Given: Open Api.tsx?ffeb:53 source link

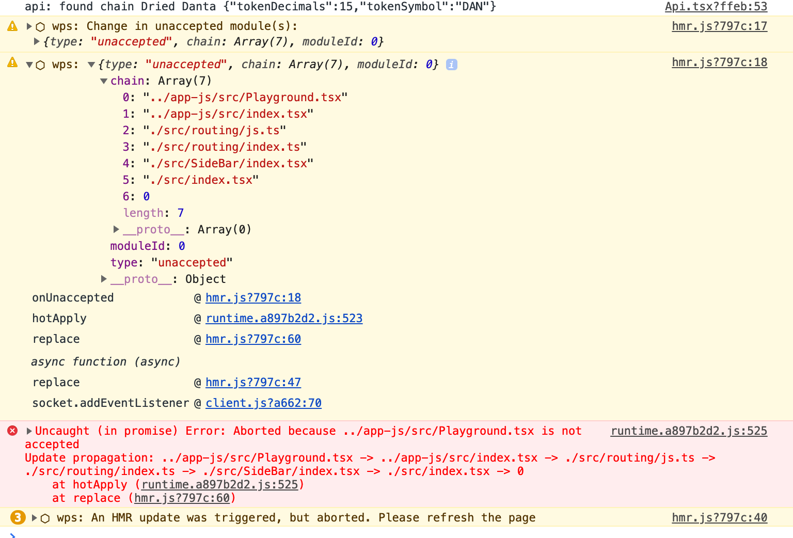Looking at the screenshot, I should click(716, 7).
